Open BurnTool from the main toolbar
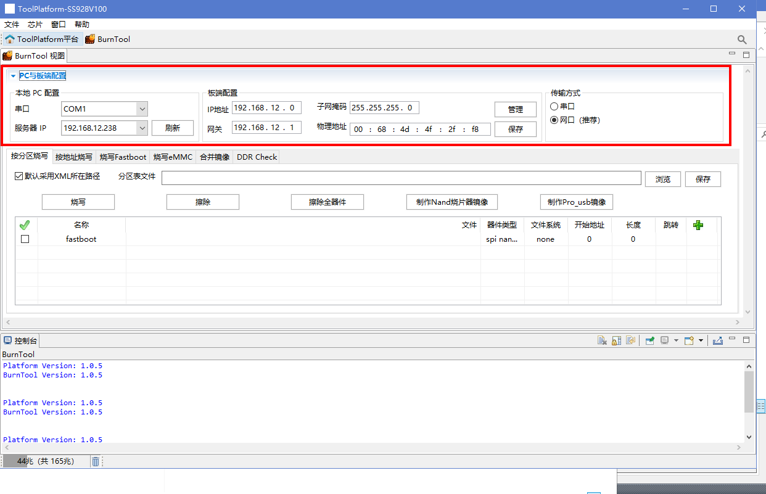 (x=108, y=39)
